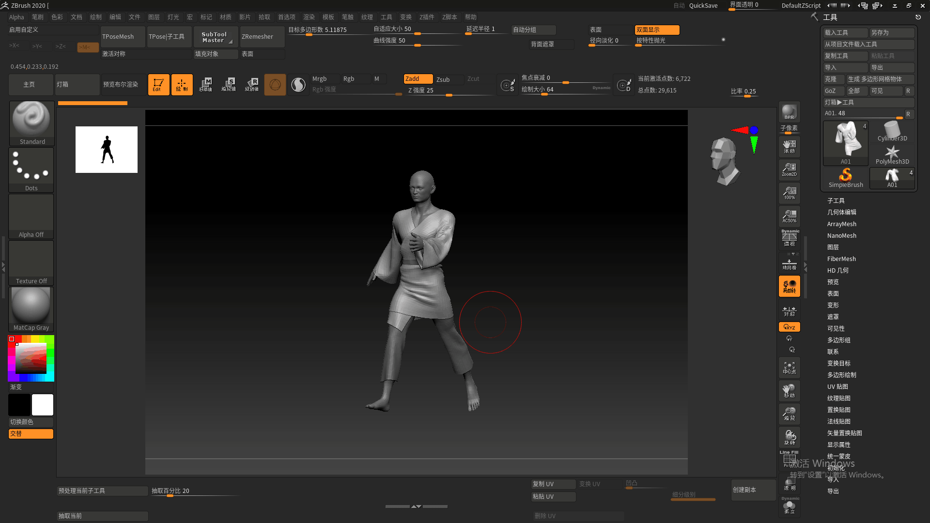Click the BPR render icon
Image resolution: width=930 pixels, height=523 pixels.
click(x=789, y=112)
